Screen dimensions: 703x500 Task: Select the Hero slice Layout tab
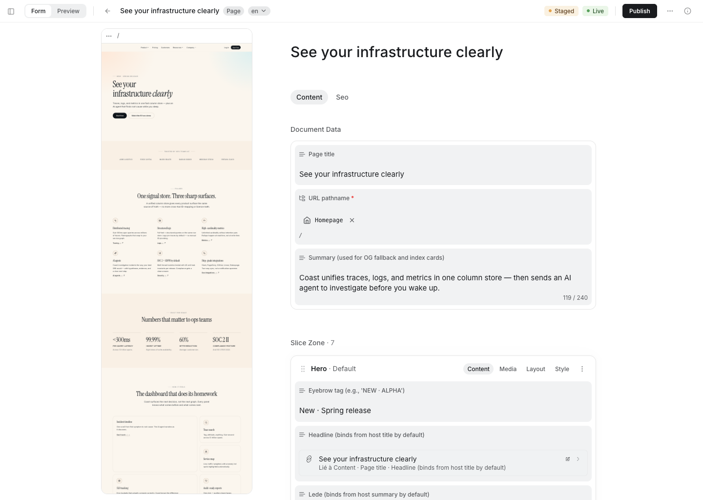pyautogui.click(x=536, y=369)
